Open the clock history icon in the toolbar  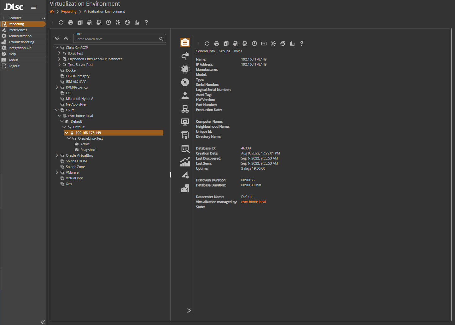108,22
